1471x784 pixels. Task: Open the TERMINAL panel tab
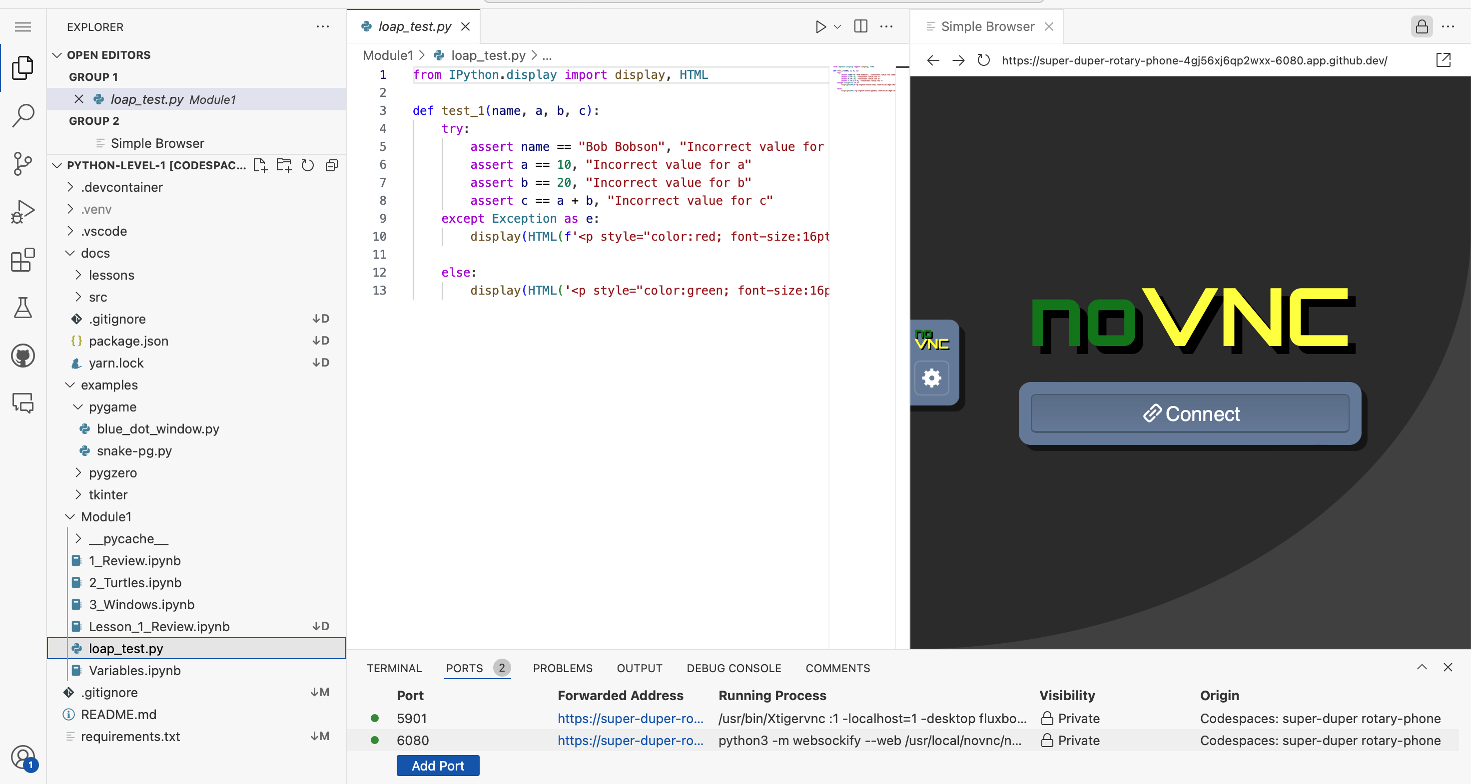point(394,668)
